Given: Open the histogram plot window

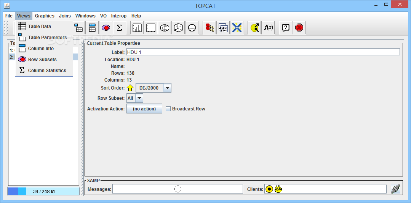Looking at the screenshot, I should (x=137, y=28).
